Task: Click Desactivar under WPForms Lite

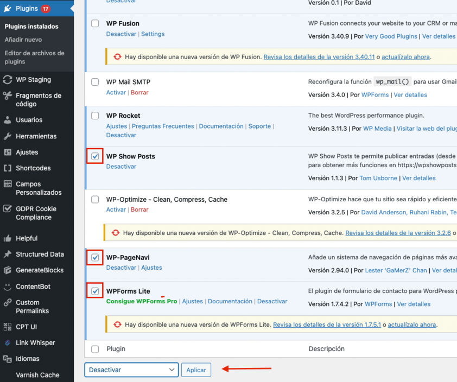Action: (x=272, y=301)
